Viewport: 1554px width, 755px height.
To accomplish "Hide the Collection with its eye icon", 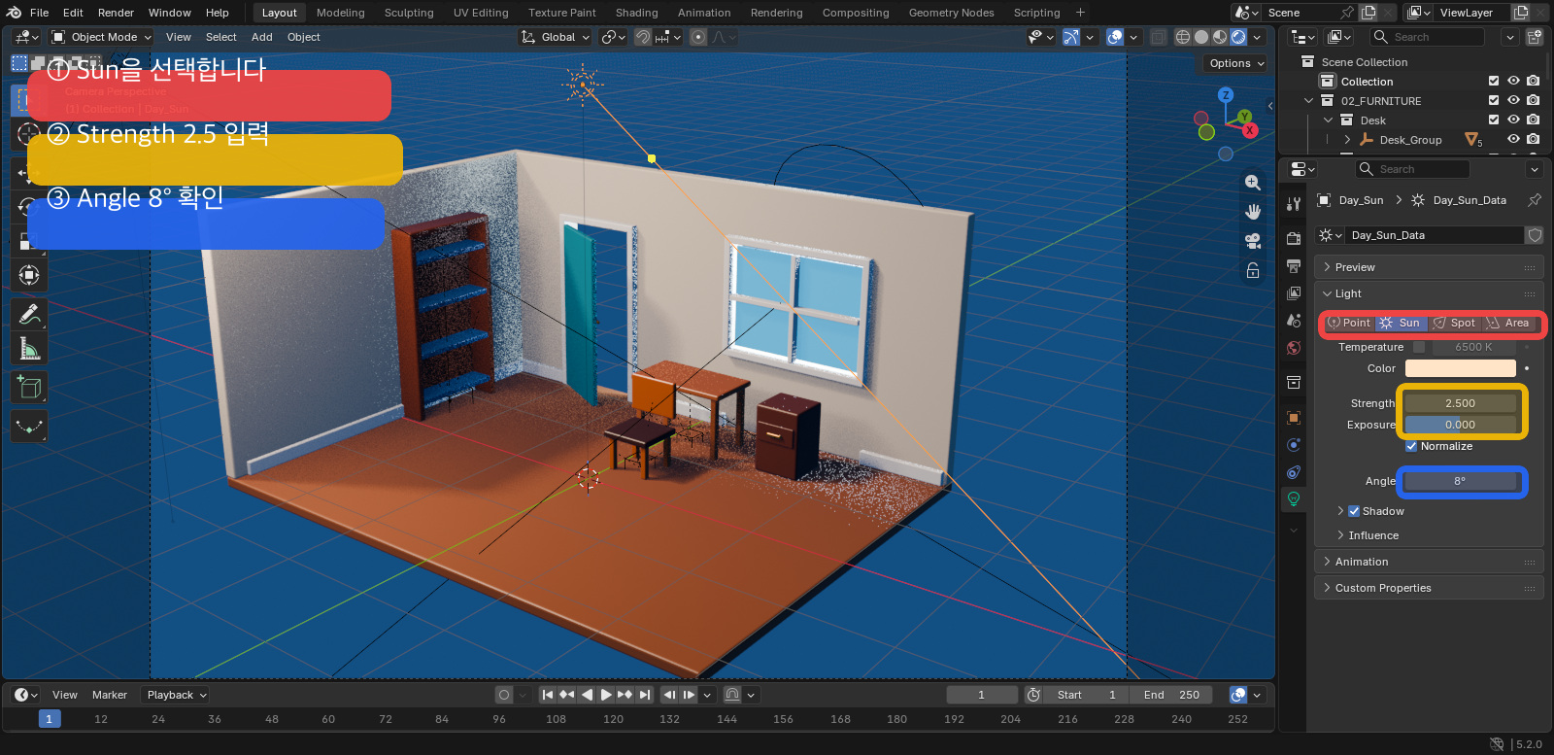I will tap(1513, 81).
